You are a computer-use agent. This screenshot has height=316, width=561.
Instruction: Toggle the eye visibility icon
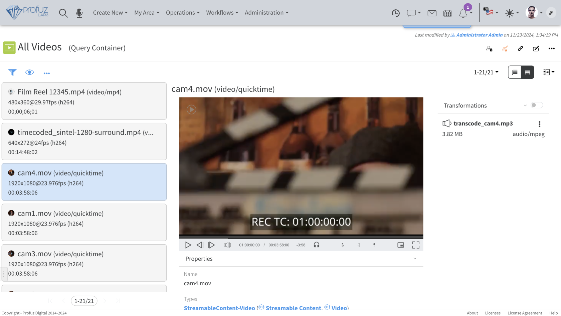29,72
